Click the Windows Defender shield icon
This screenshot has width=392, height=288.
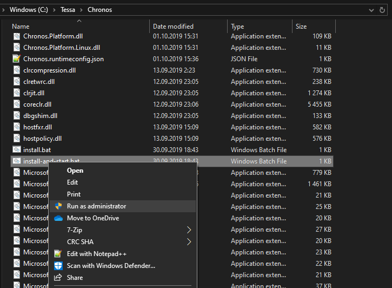58,266
